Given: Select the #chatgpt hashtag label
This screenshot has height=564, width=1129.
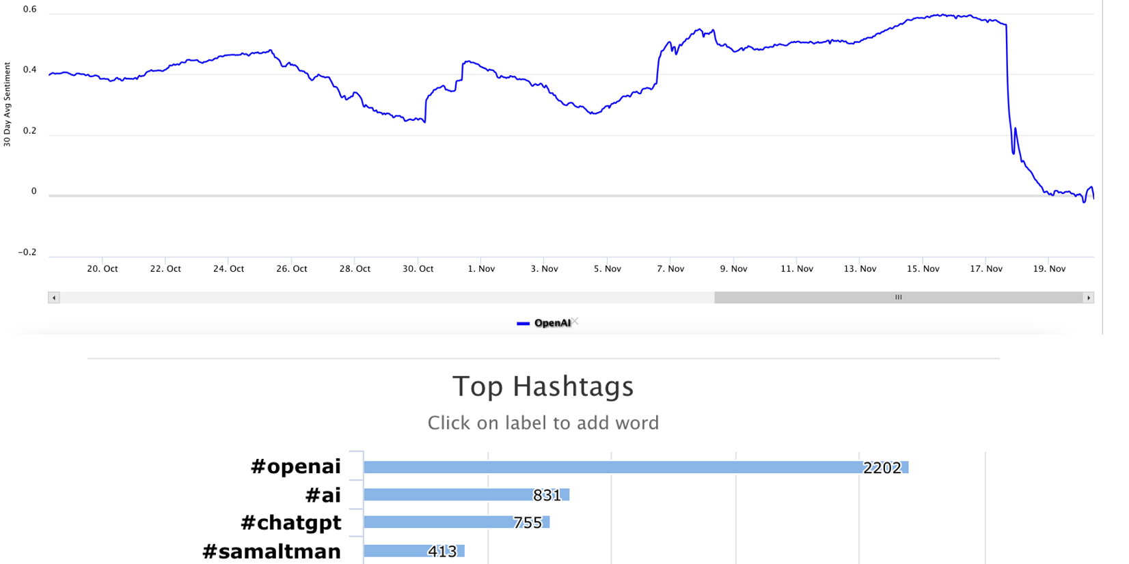Looking at the screenshot, I should pos(290,523).
